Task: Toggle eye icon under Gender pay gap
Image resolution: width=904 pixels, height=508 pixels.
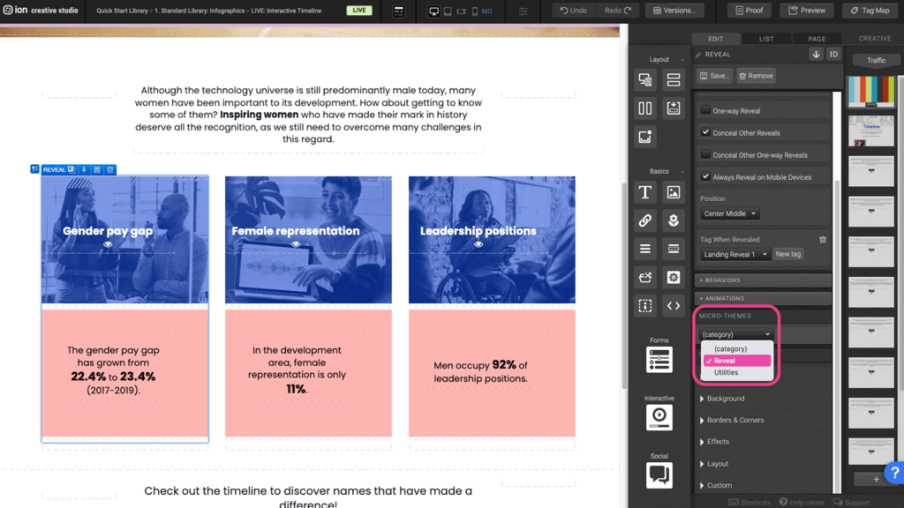Action: 108,245
